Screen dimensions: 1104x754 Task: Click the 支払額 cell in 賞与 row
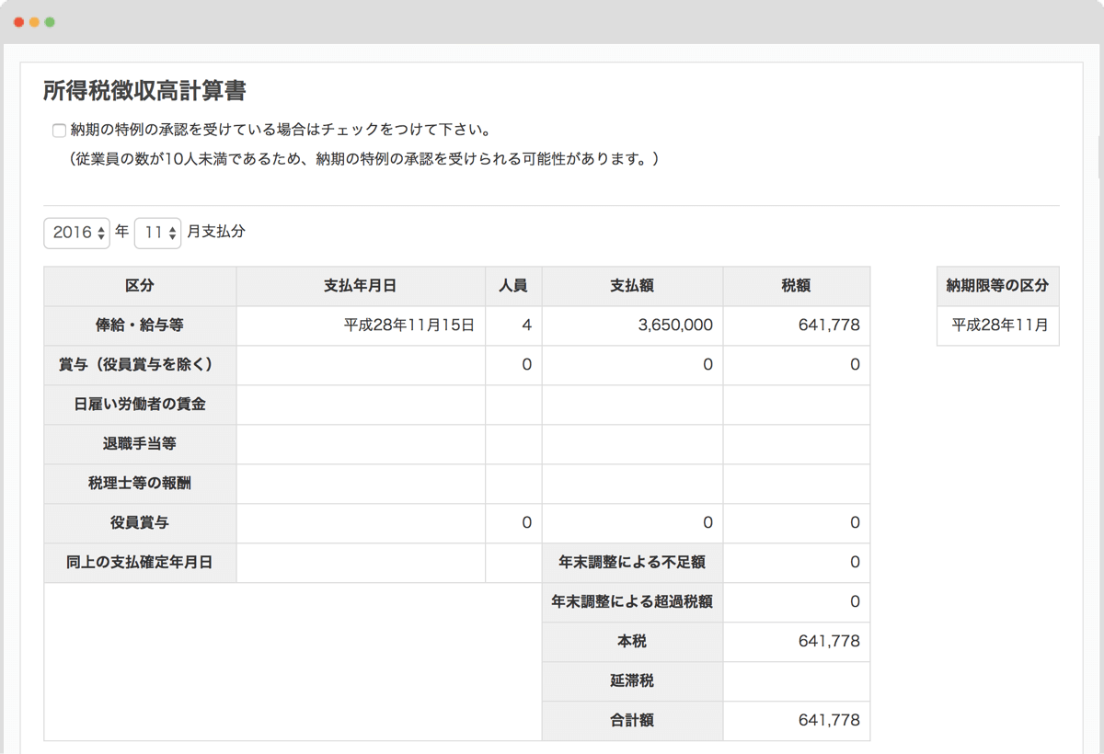click(632, 365)
